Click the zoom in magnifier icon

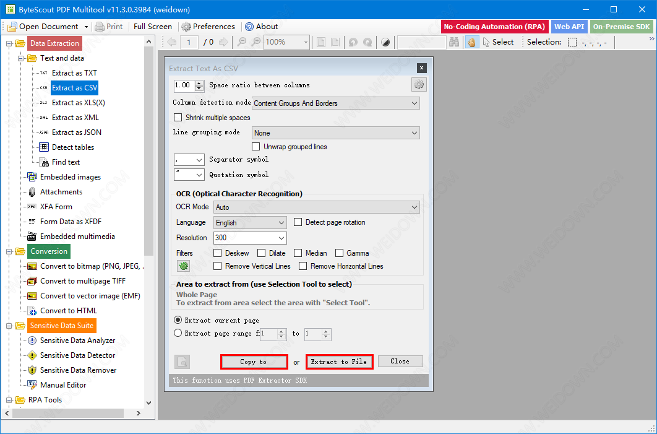[x=255, y=42]
